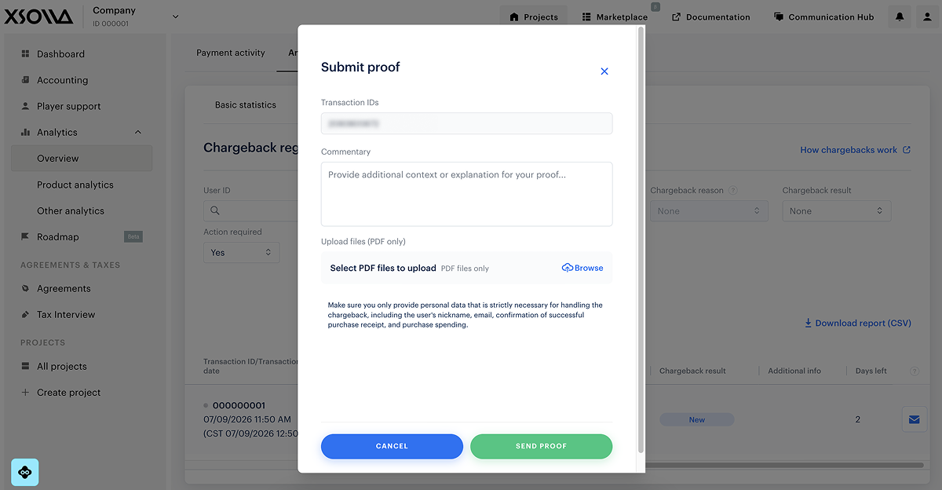Click into the Commentary text area

click(466, 194)
